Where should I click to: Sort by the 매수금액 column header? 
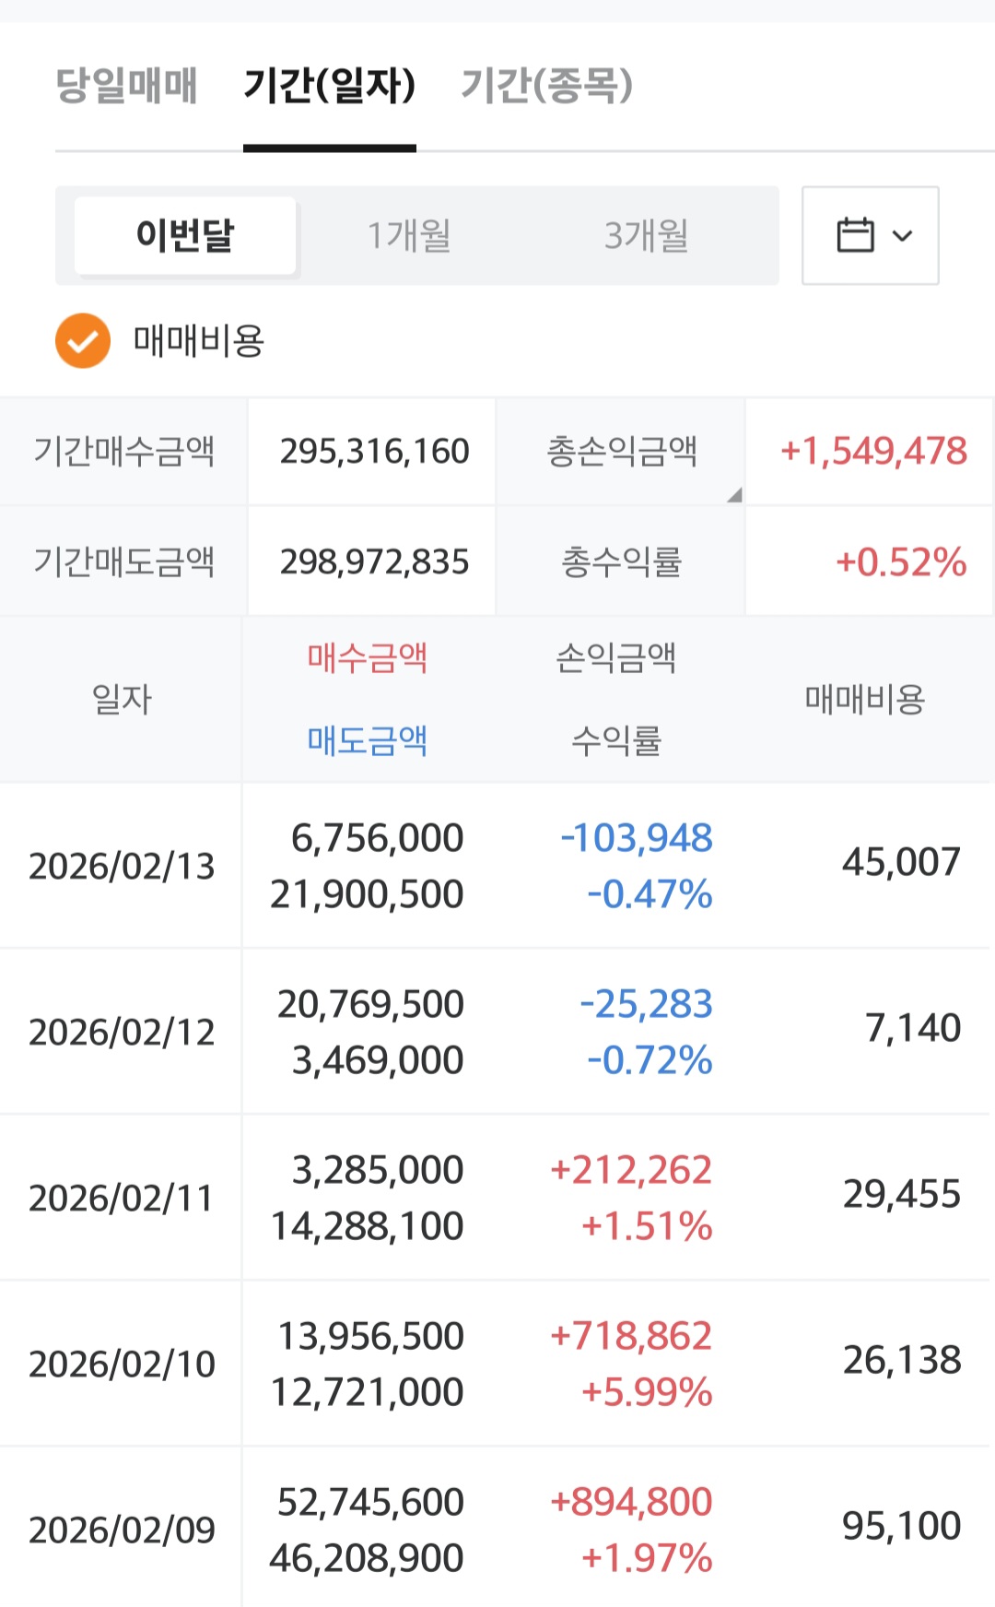(368, 658)
